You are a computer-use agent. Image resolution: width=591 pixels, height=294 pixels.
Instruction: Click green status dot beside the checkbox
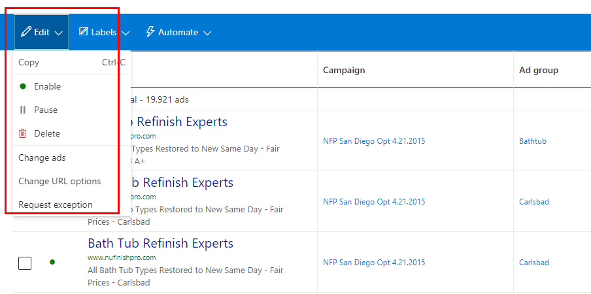pos(52,262)
